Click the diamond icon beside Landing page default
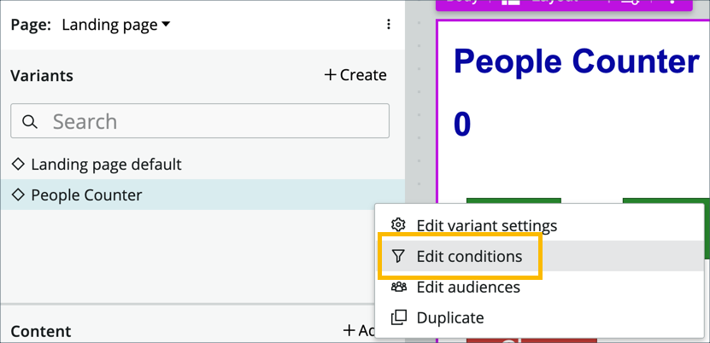The height and width of the screenshot is (343, 710). pos(18,164)
